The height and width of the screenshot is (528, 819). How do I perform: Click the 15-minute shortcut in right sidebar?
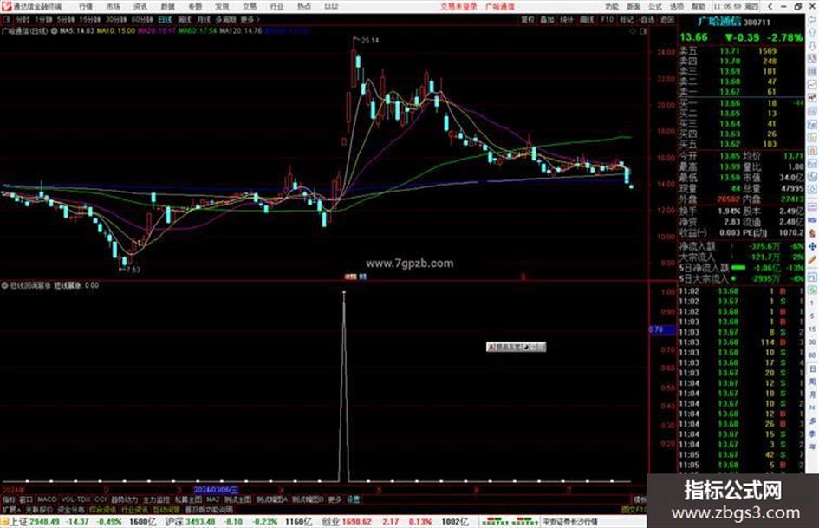tap(812, 329)
